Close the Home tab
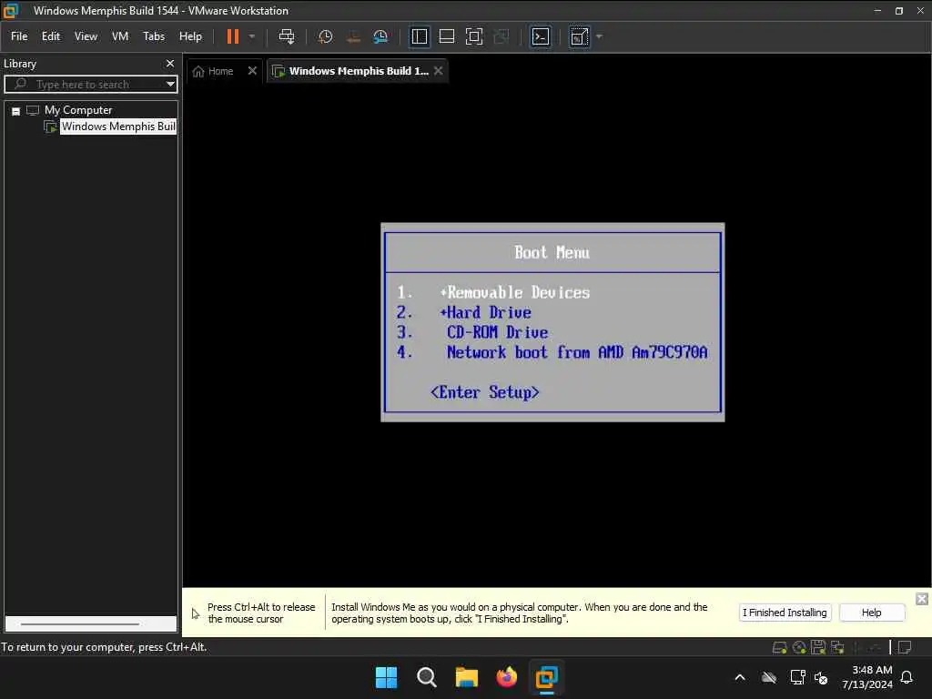932x699 pixels. tap(252, 71)
